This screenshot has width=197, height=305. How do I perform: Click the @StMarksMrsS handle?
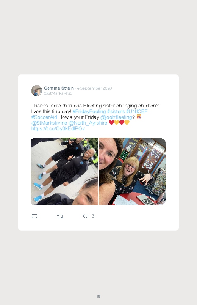click(58, 93)
